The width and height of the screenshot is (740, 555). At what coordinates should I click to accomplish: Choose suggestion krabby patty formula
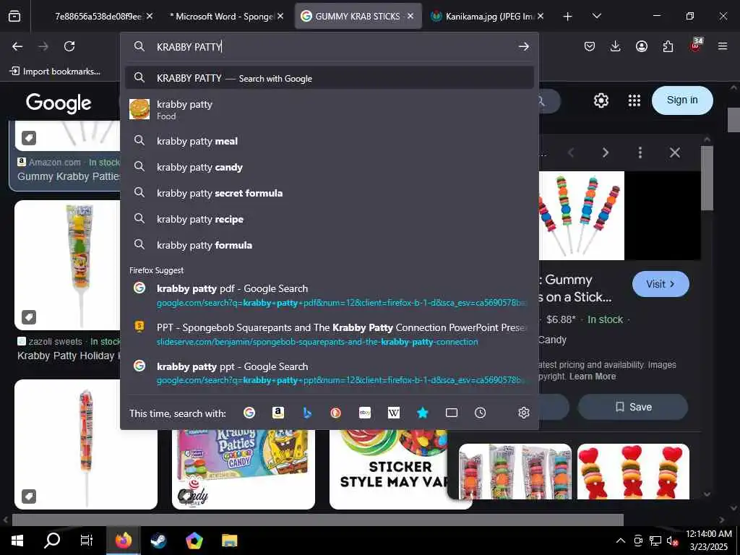pos(330,244)
